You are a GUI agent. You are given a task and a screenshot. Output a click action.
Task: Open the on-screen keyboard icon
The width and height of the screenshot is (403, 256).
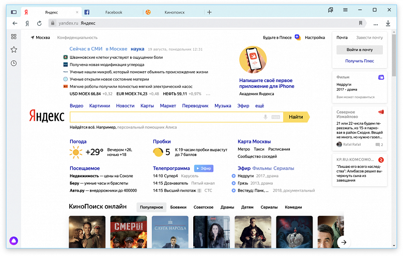[x=275, y=117]
